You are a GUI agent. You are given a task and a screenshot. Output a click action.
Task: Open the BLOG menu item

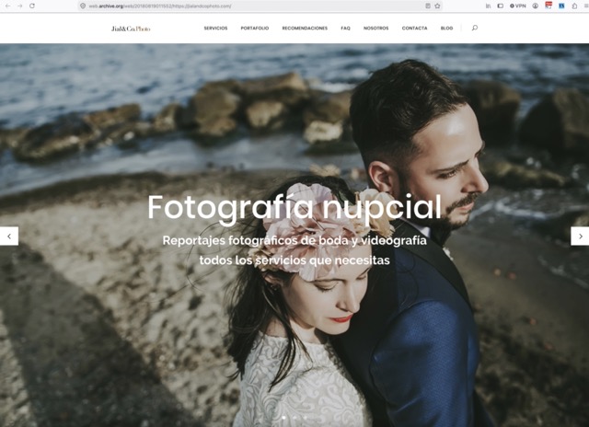click(446, 29)
